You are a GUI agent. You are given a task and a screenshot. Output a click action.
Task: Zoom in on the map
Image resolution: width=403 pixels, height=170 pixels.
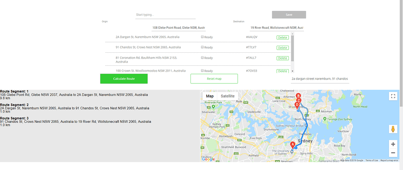click(x=393, y=144)
